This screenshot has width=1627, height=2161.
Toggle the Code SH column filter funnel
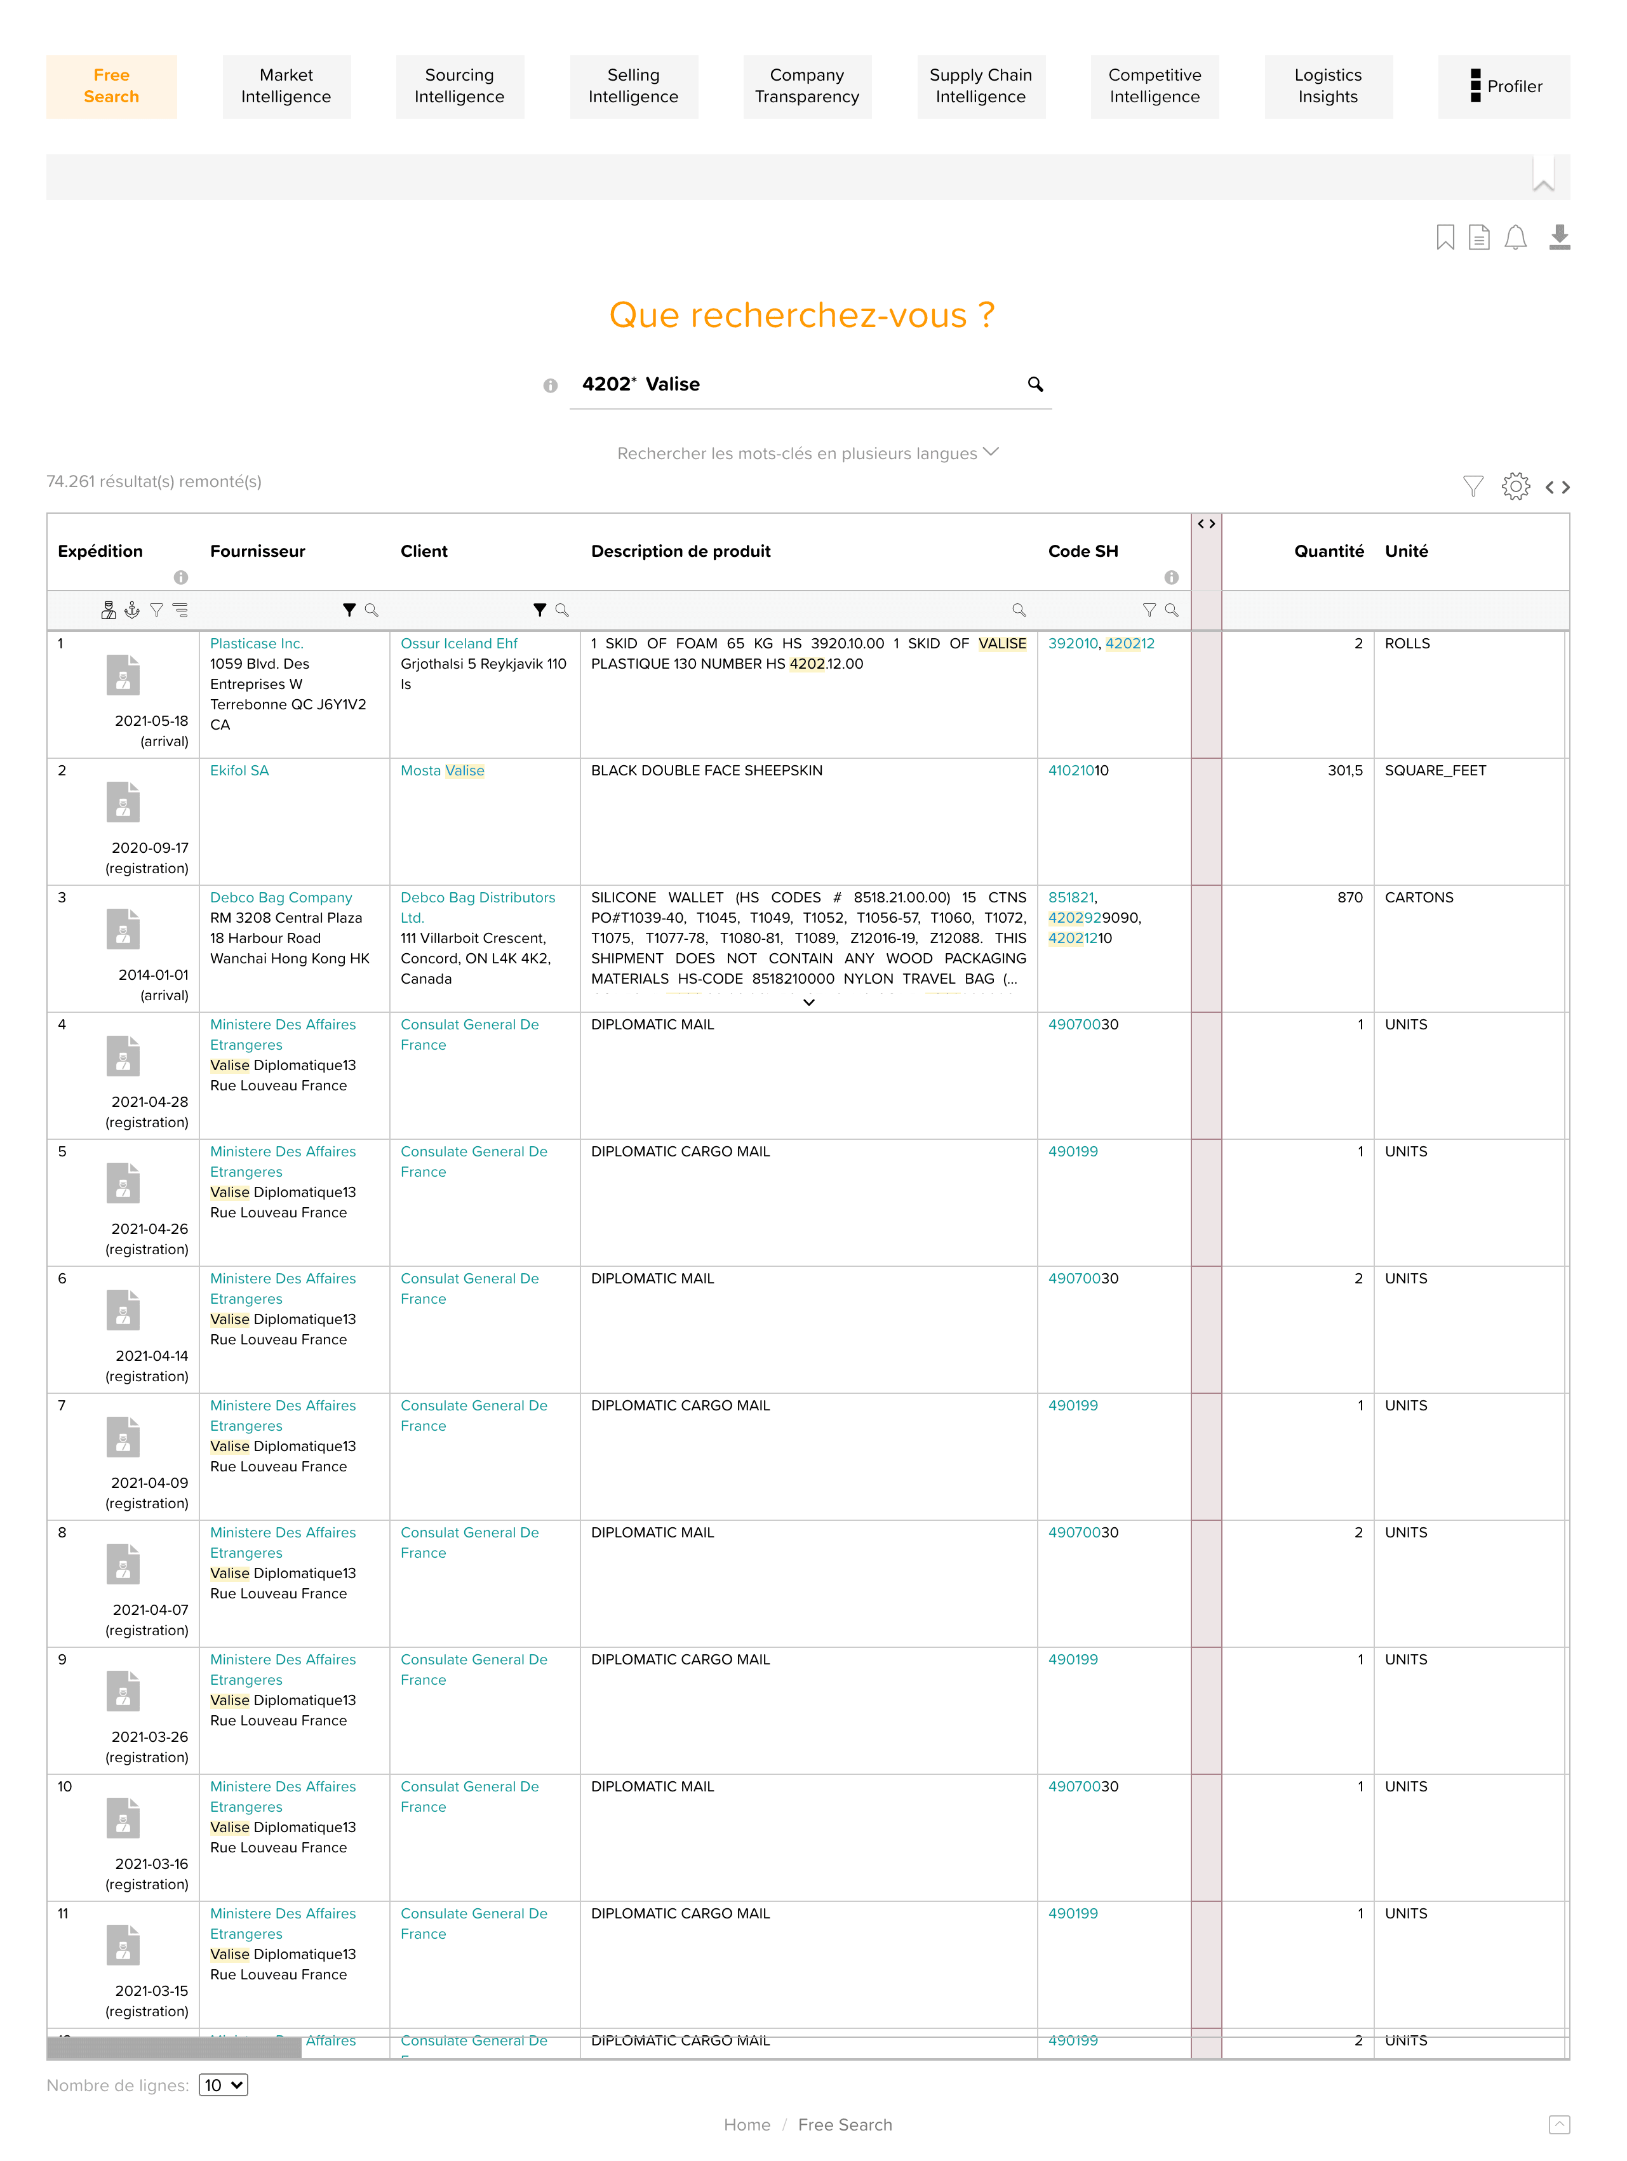[x=1149, y=610]
